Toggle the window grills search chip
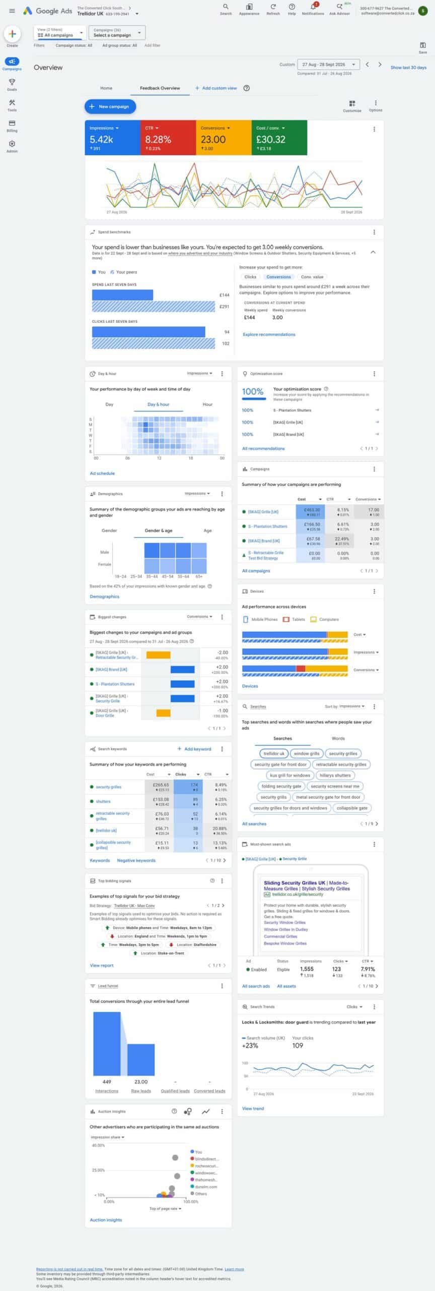 tap(307, 753)
